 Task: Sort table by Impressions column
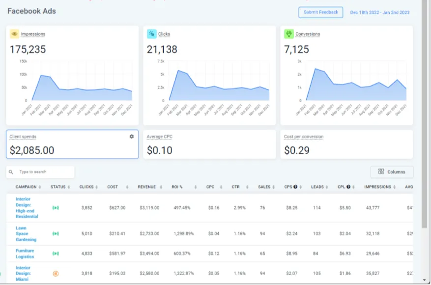[394, 187]
